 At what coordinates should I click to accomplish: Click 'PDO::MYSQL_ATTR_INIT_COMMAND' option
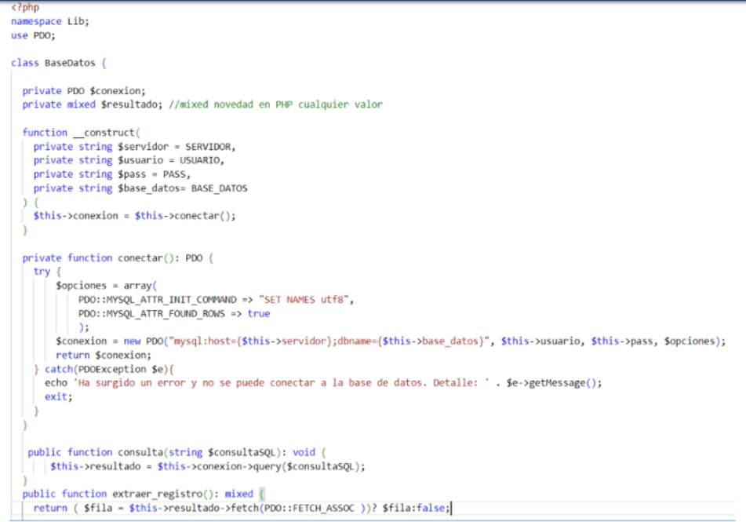coord(158,300)
